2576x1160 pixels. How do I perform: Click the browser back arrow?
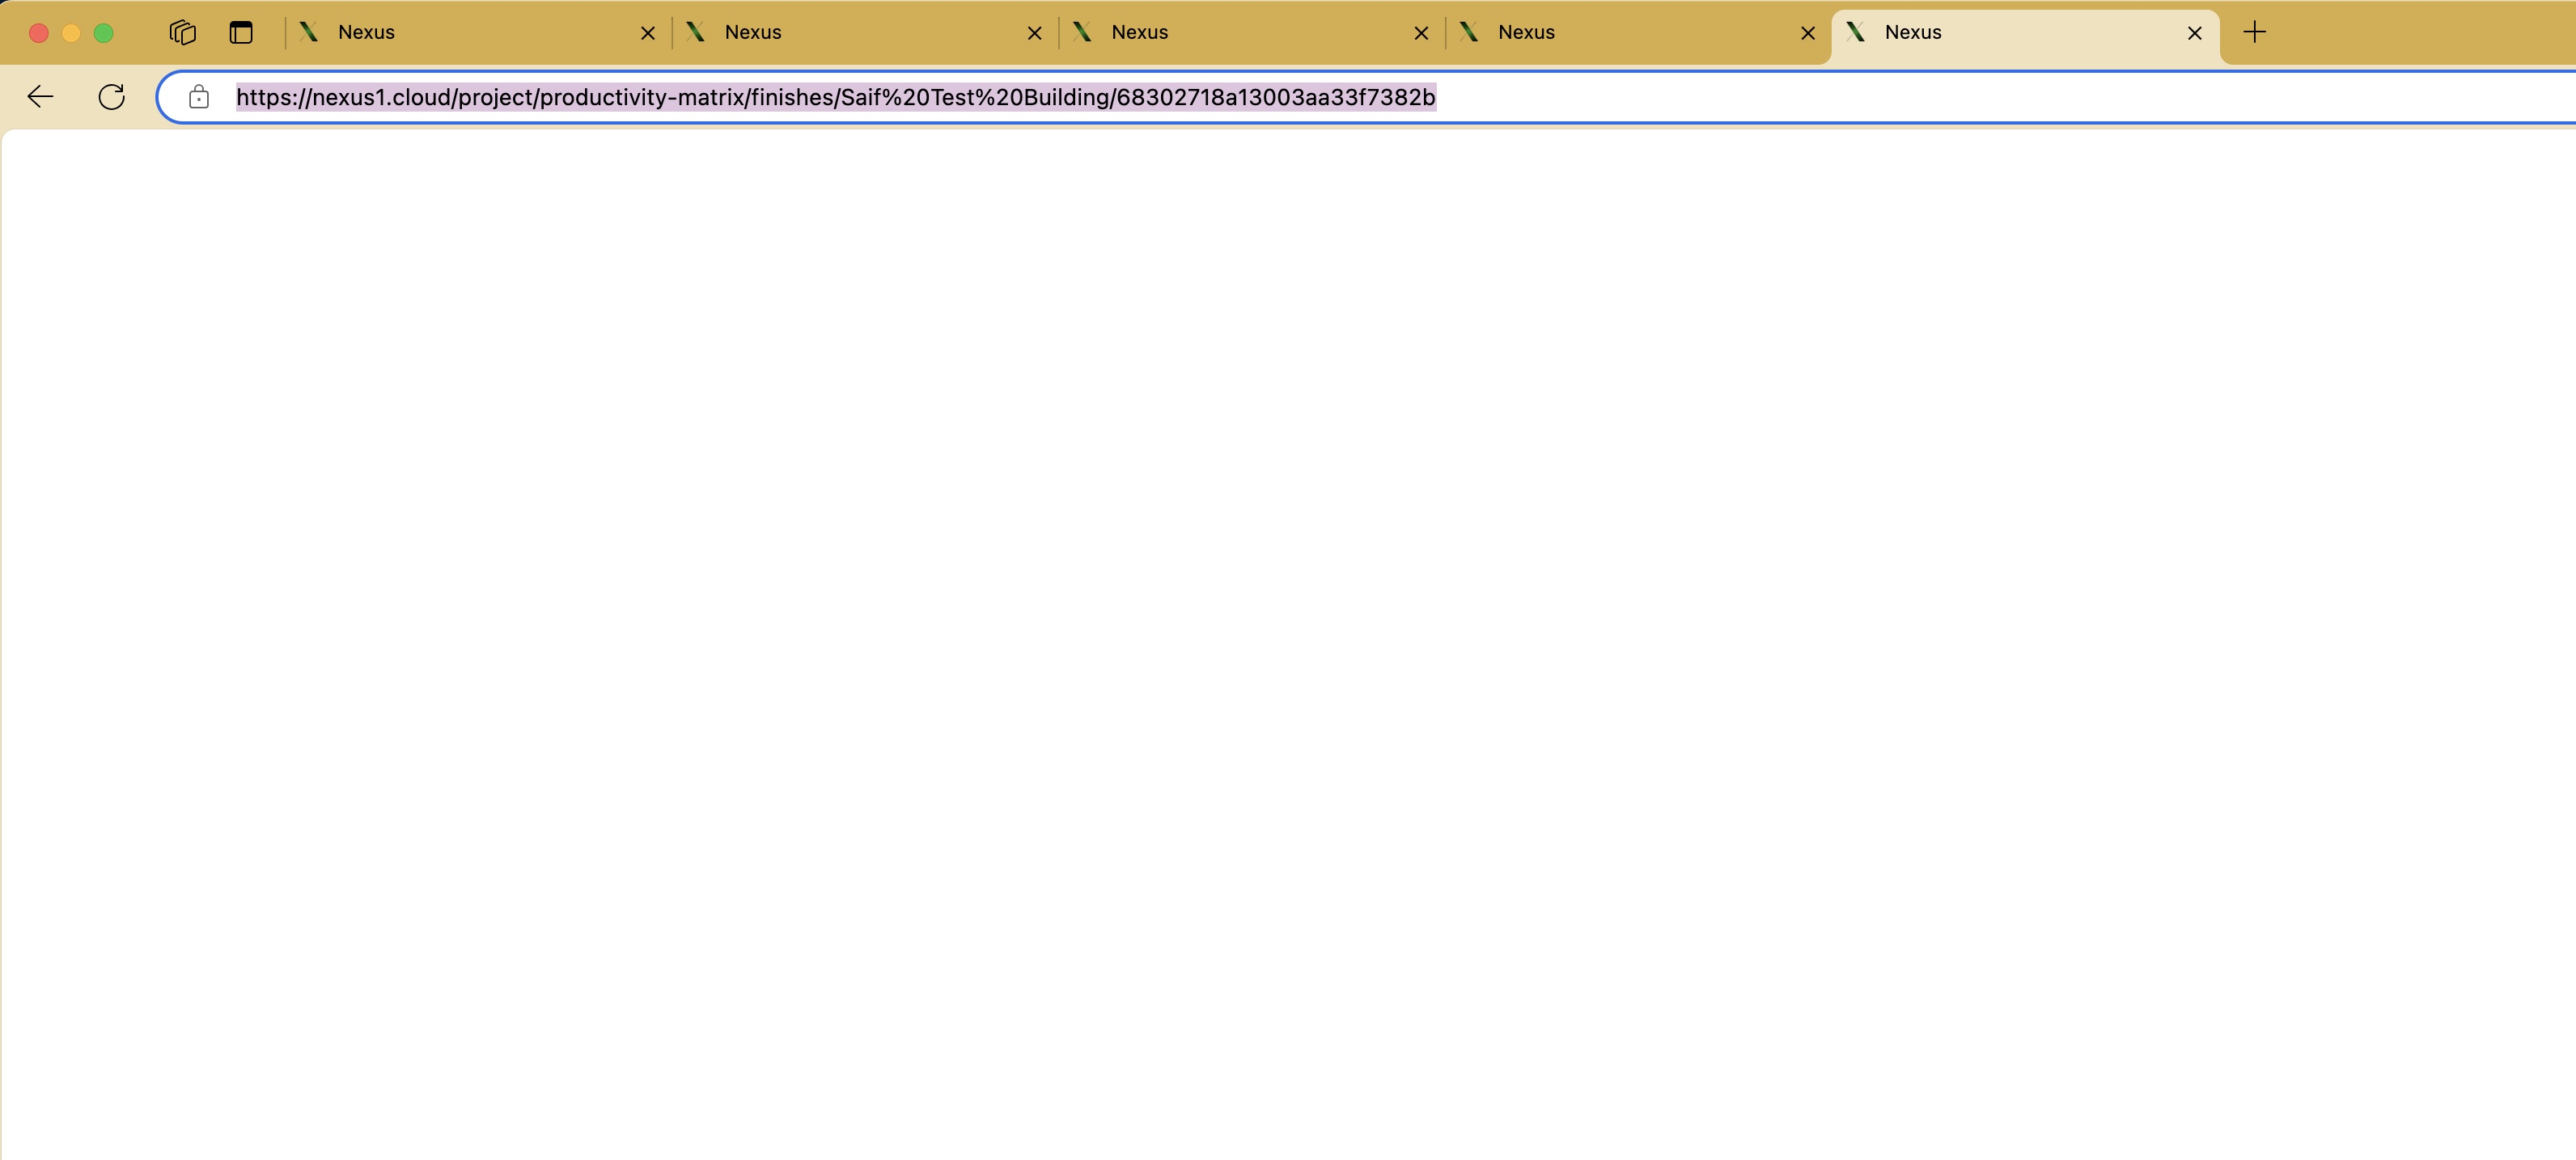[40, 97]
